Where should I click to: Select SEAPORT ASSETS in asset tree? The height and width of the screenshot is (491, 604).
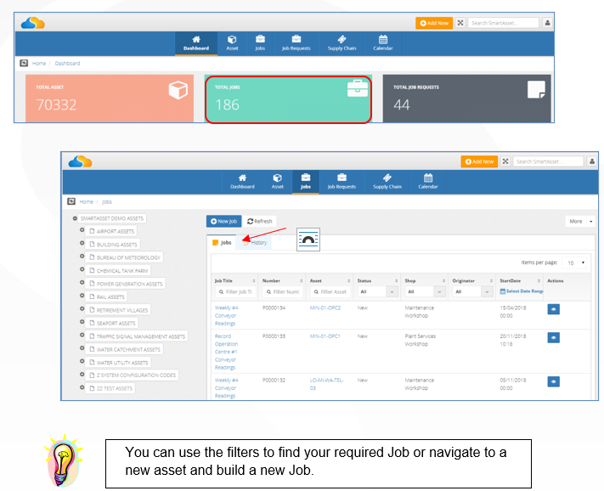coord(112,323)
